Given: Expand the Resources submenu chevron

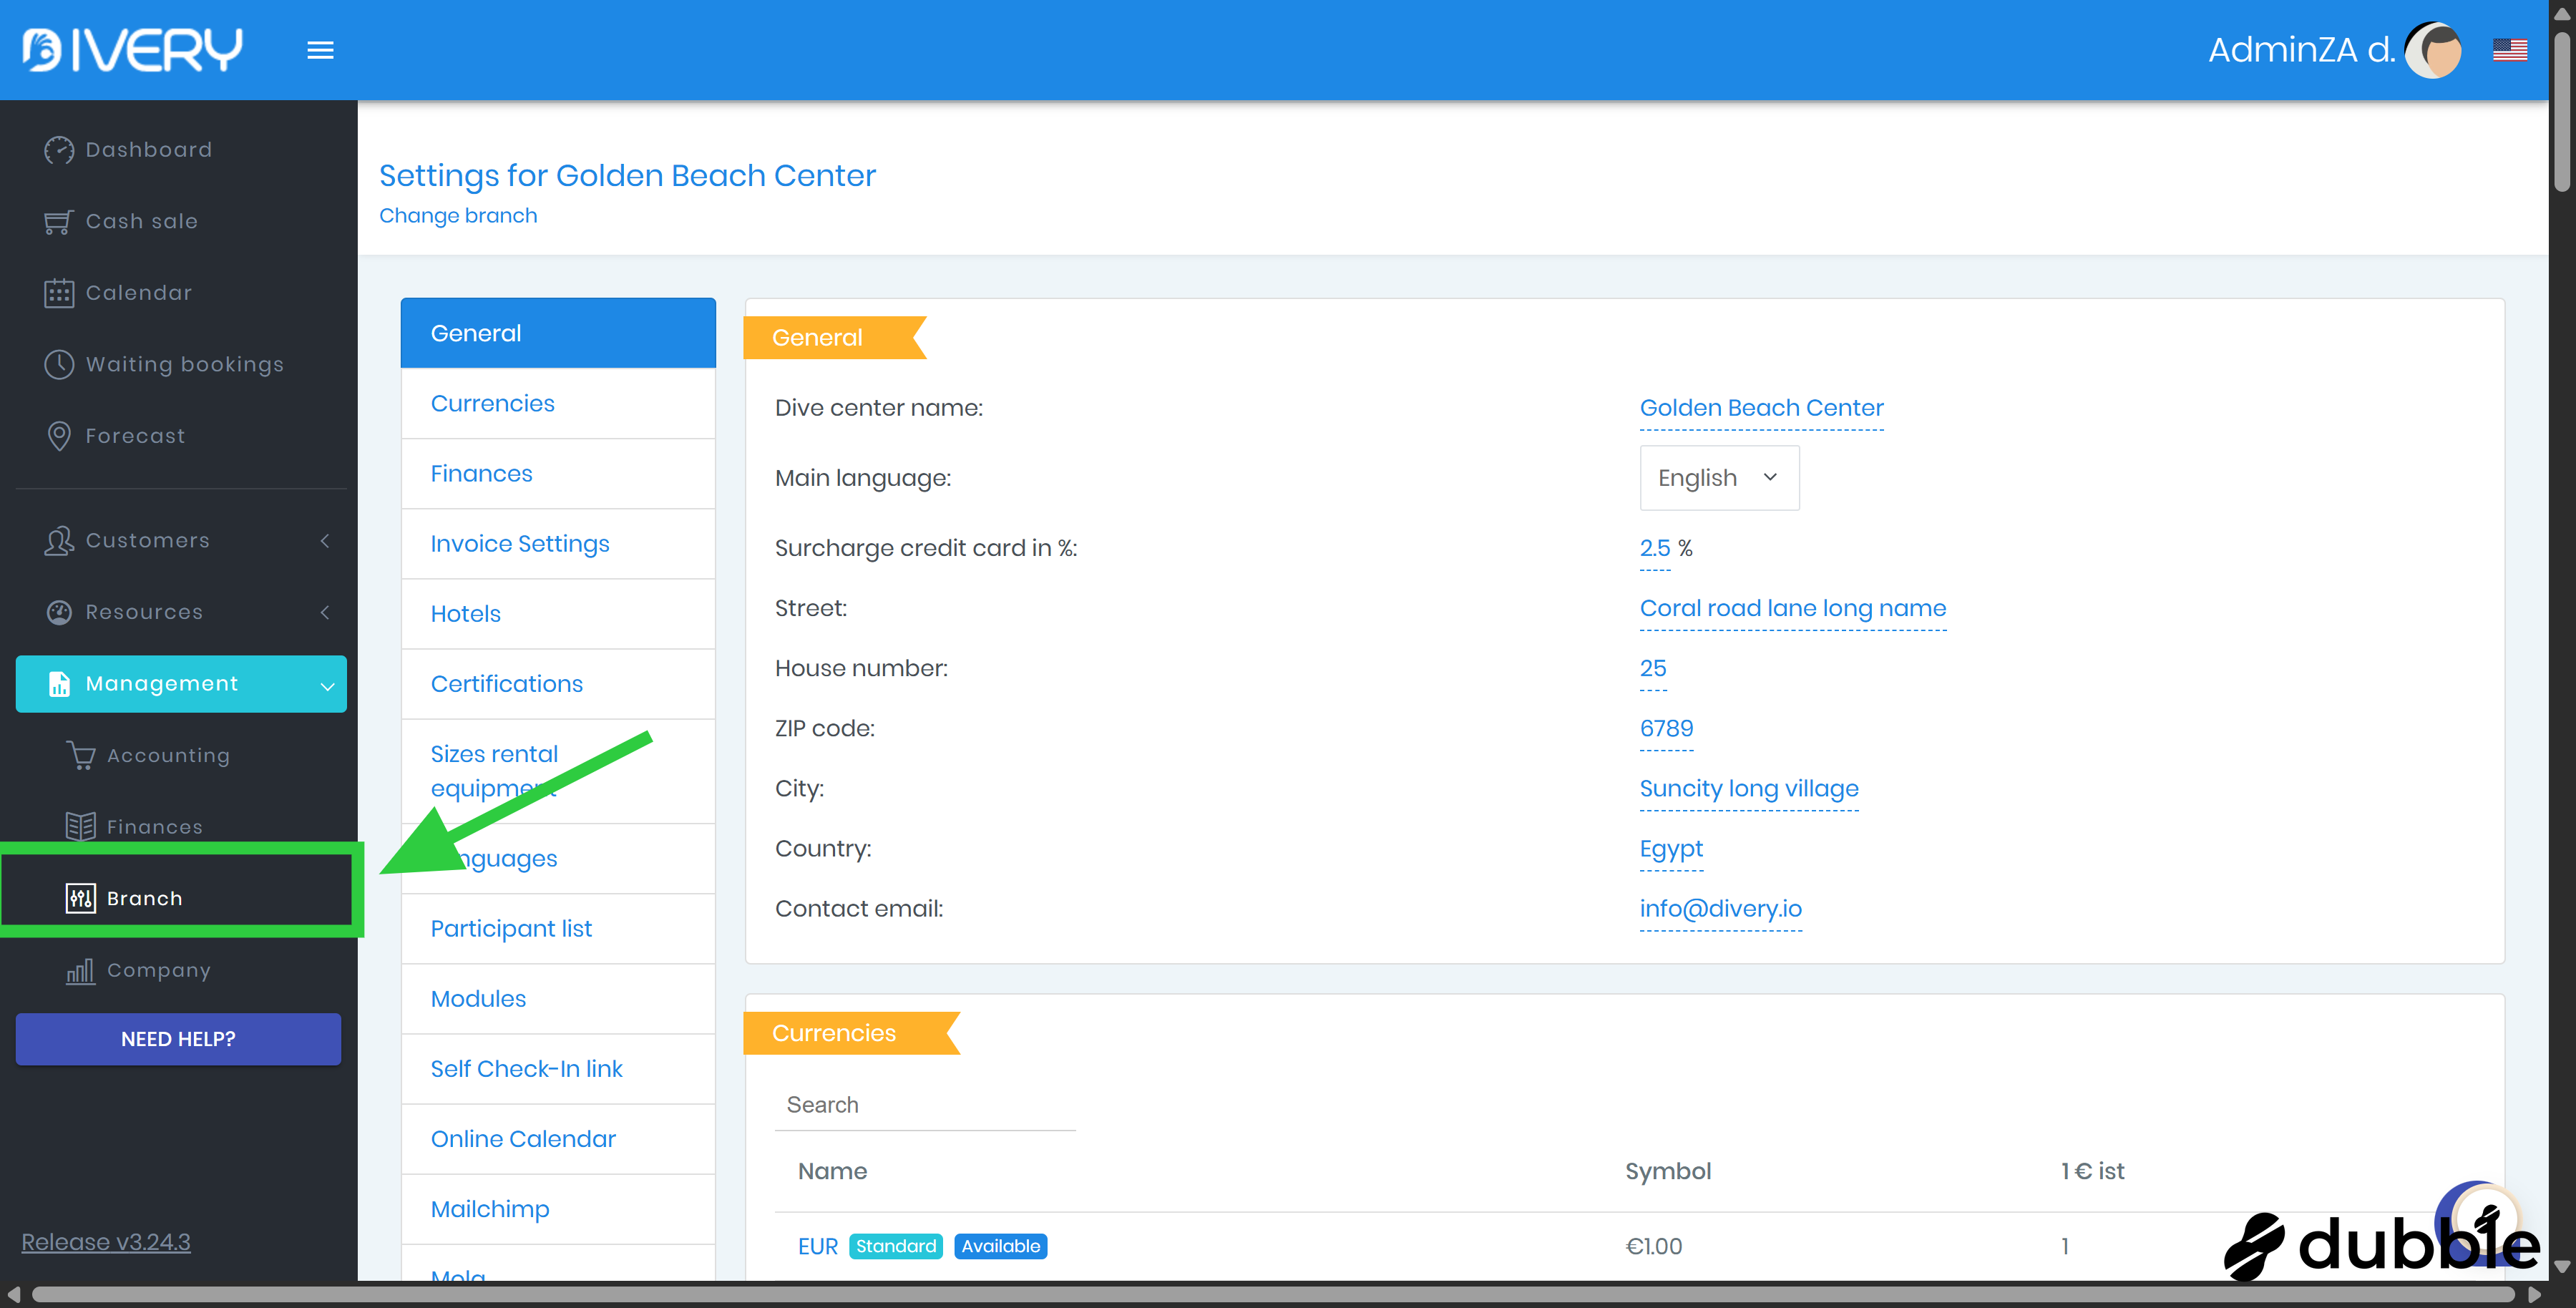Looking at the screenshot, I should (x=325, y=612).
